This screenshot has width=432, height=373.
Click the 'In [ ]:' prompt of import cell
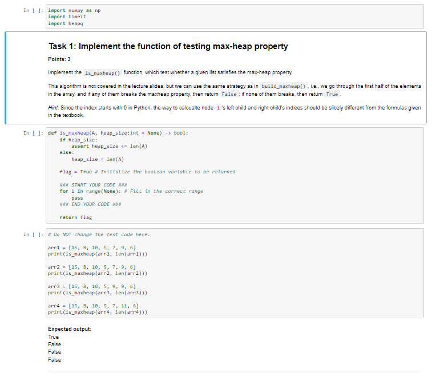(33, 10)
